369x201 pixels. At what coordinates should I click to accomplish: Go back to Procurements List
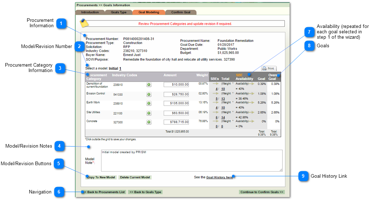[104, 192]
